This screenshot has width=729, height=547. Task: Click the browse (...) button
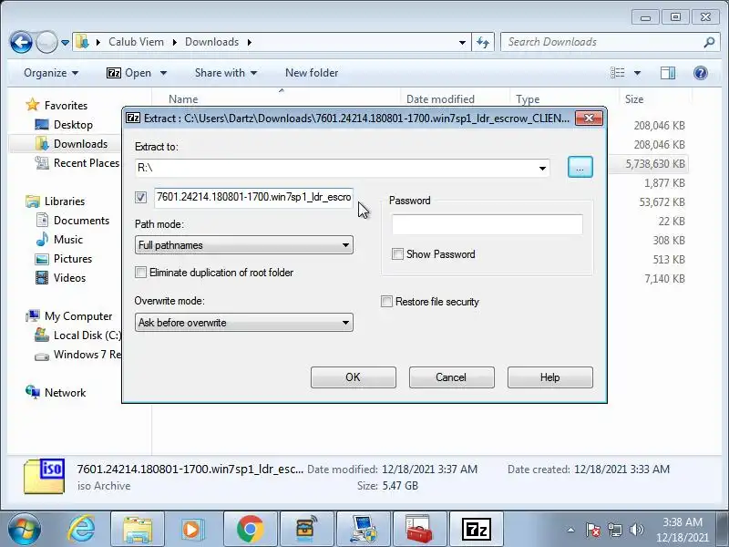(x=580, y=168)
